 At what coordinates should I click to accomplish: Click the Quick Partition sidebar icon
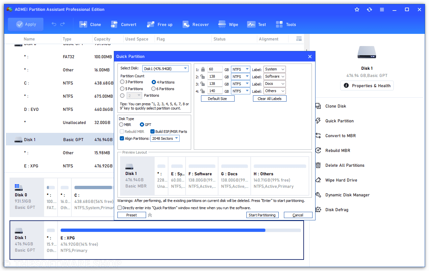(x=318, y=121)
